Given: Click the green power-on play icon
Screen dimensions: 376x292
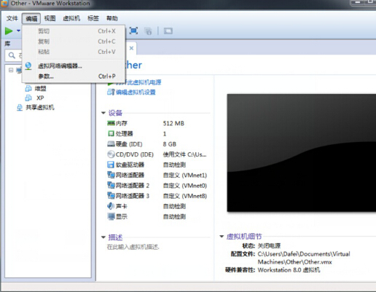Looking at the screenshot, I should point(9,31).
